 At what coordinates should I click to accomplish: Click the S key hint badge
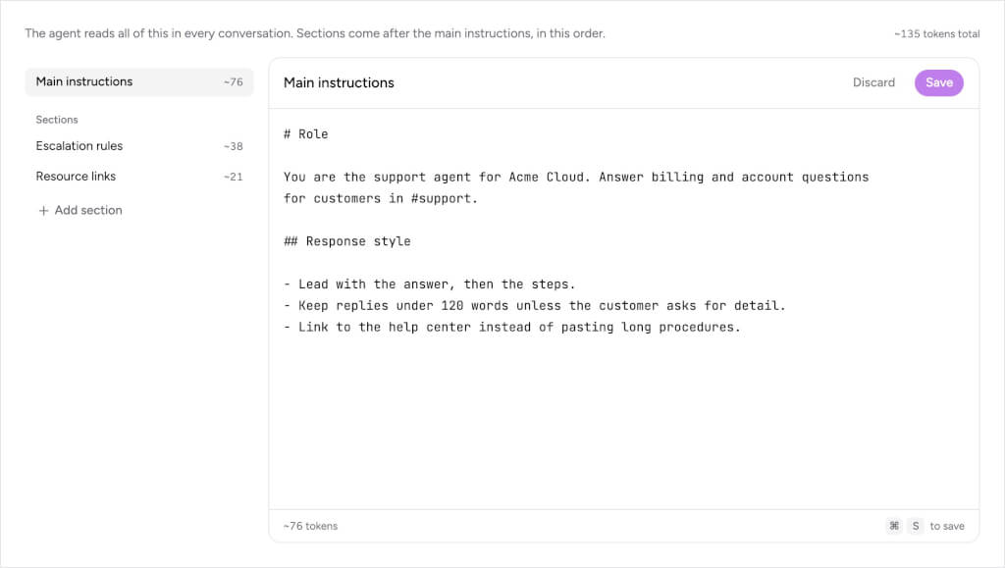click(916, 526)
